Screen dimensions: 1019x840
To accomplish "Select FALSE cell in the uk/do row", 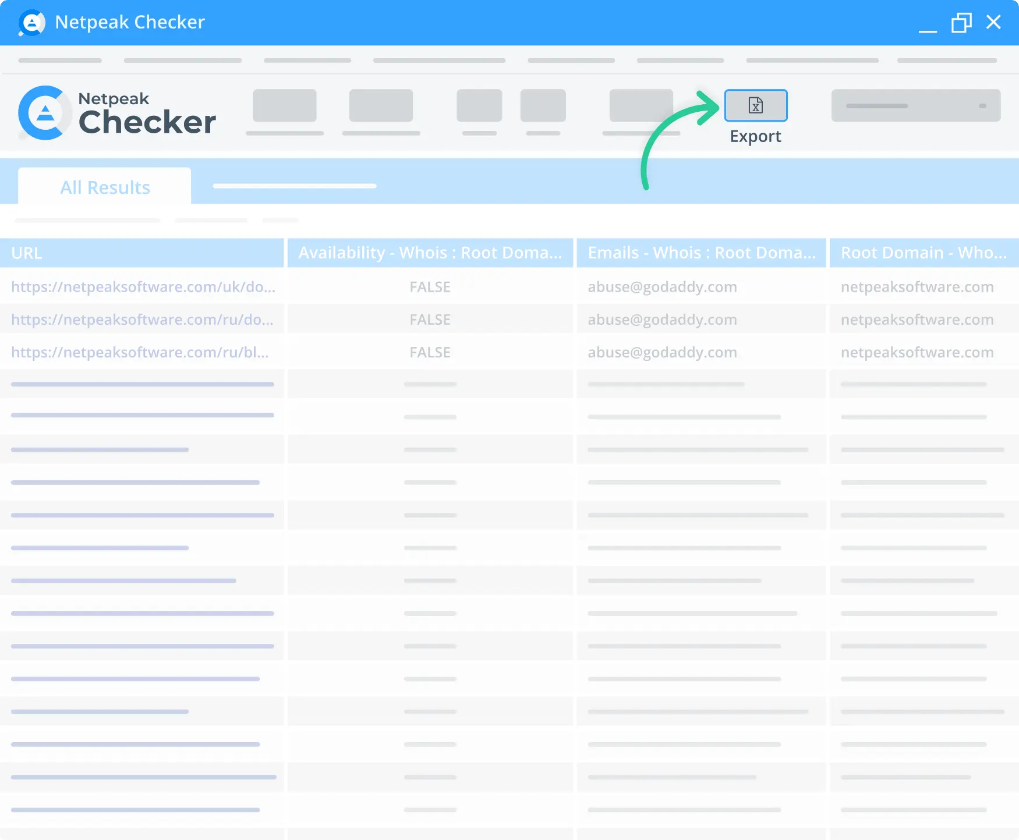I will [x=430, y=287].
